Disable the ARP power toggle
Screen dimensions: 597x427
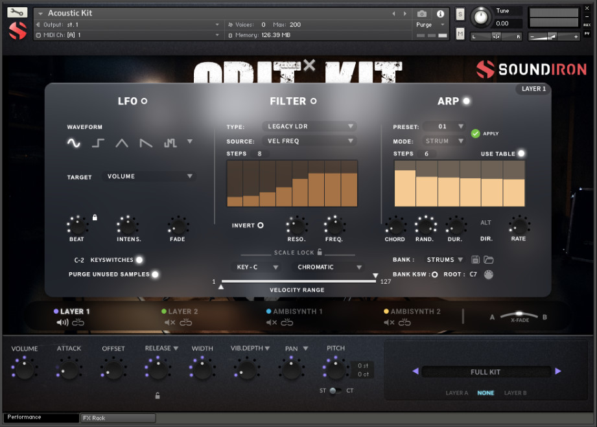pos(467,101)
